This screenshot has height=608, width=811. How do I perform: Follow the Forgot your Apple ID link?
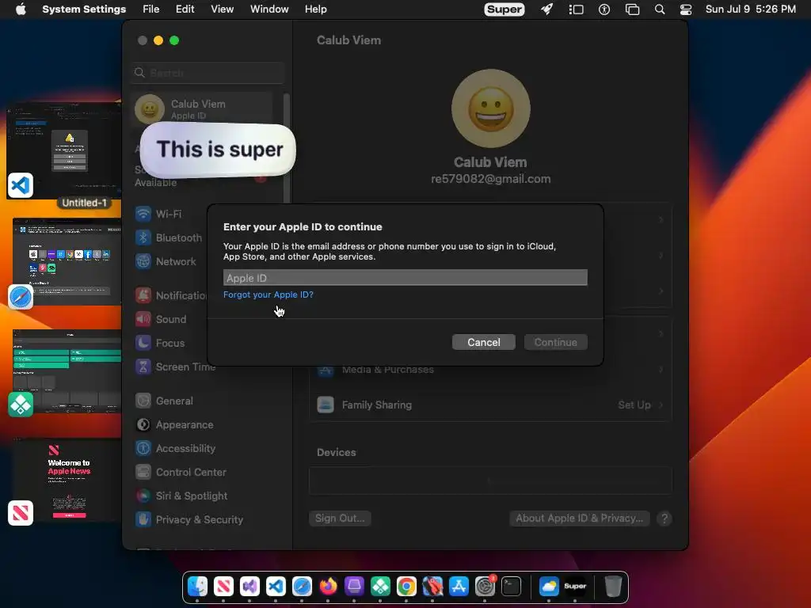[x=268, y=294]
